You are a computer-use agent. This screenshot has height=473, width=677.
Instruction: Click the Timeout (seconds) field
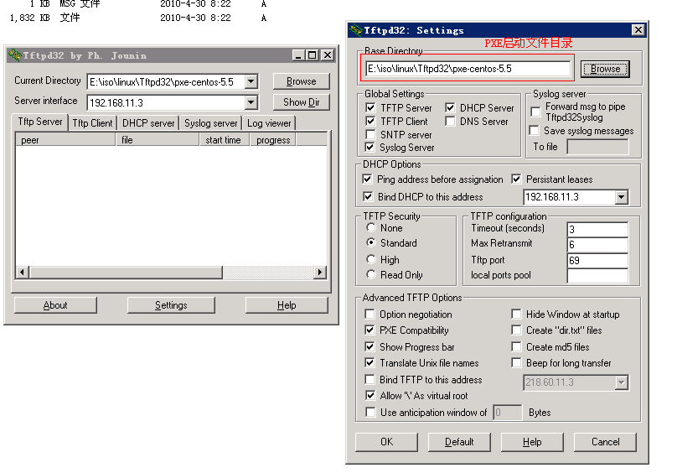(x=597, y=229)
